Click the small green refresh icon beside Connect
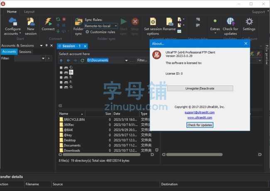 (58, 19)
